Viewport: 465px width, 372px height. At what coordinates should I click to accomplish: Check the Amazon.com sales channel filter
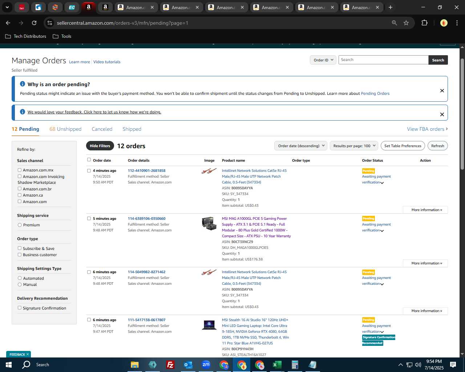pyautogui.click(x=20, y=201)
